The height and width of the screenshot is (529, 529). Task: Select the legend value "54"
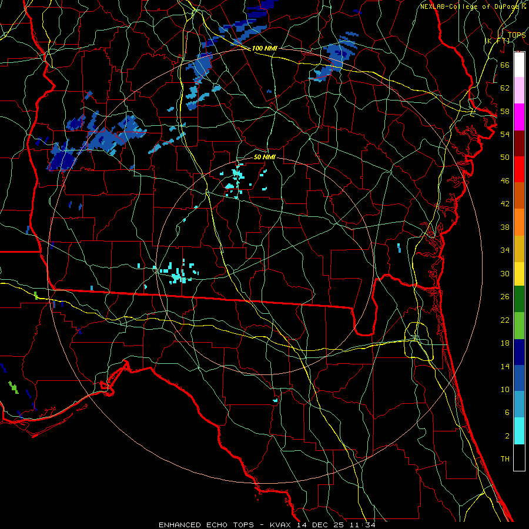pyautogui.click(x=505, y=134)
